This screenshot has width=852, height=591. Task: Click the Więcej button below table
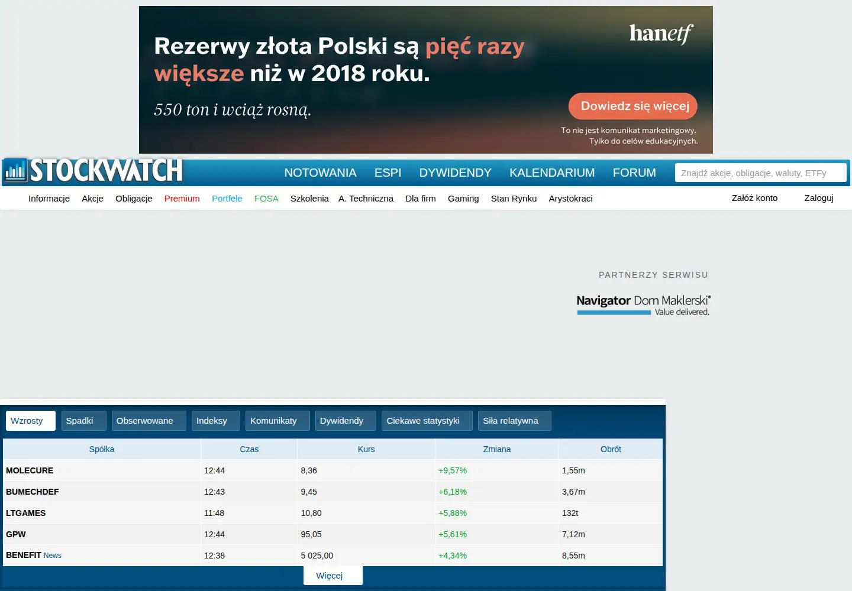[x=333, y=576]
